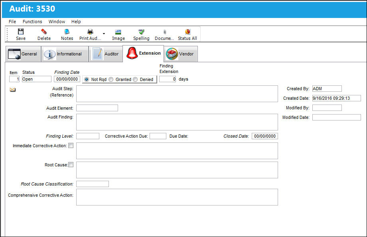
Task: Open the Notes toolbar icon
Action: coord(67,32)
